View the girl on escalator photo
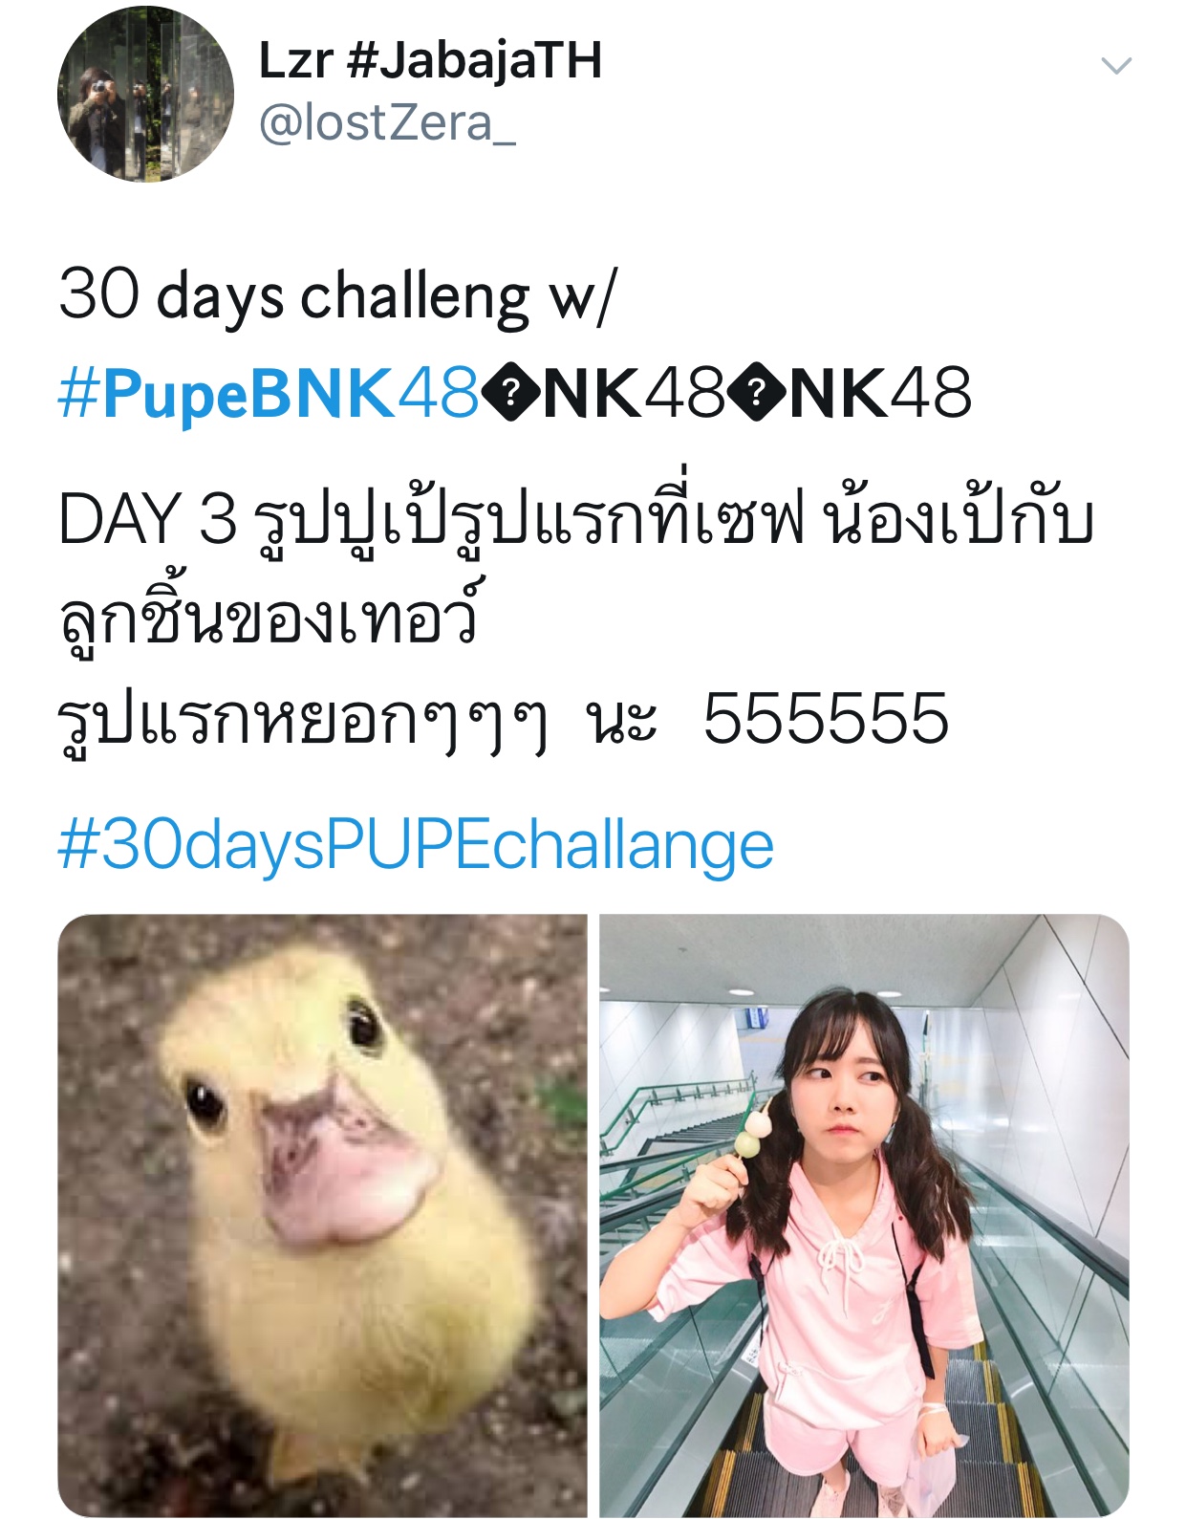Viewport: 1186px width, 1519px height. (864, 1216)
